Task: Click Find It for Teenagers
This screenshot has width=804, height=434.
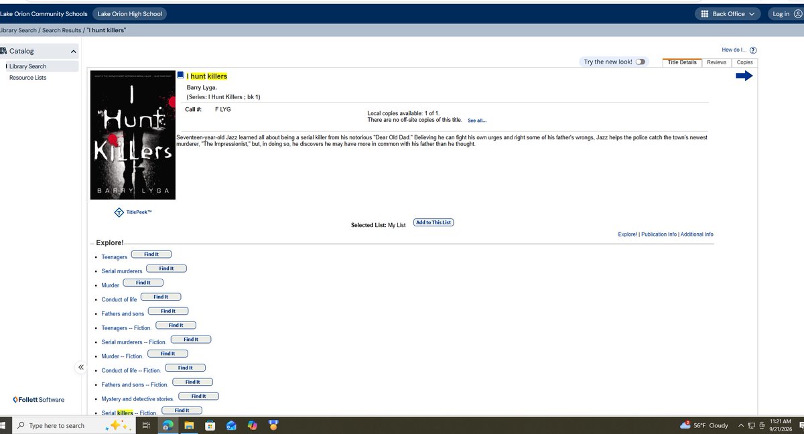Action: click(151, 255)
